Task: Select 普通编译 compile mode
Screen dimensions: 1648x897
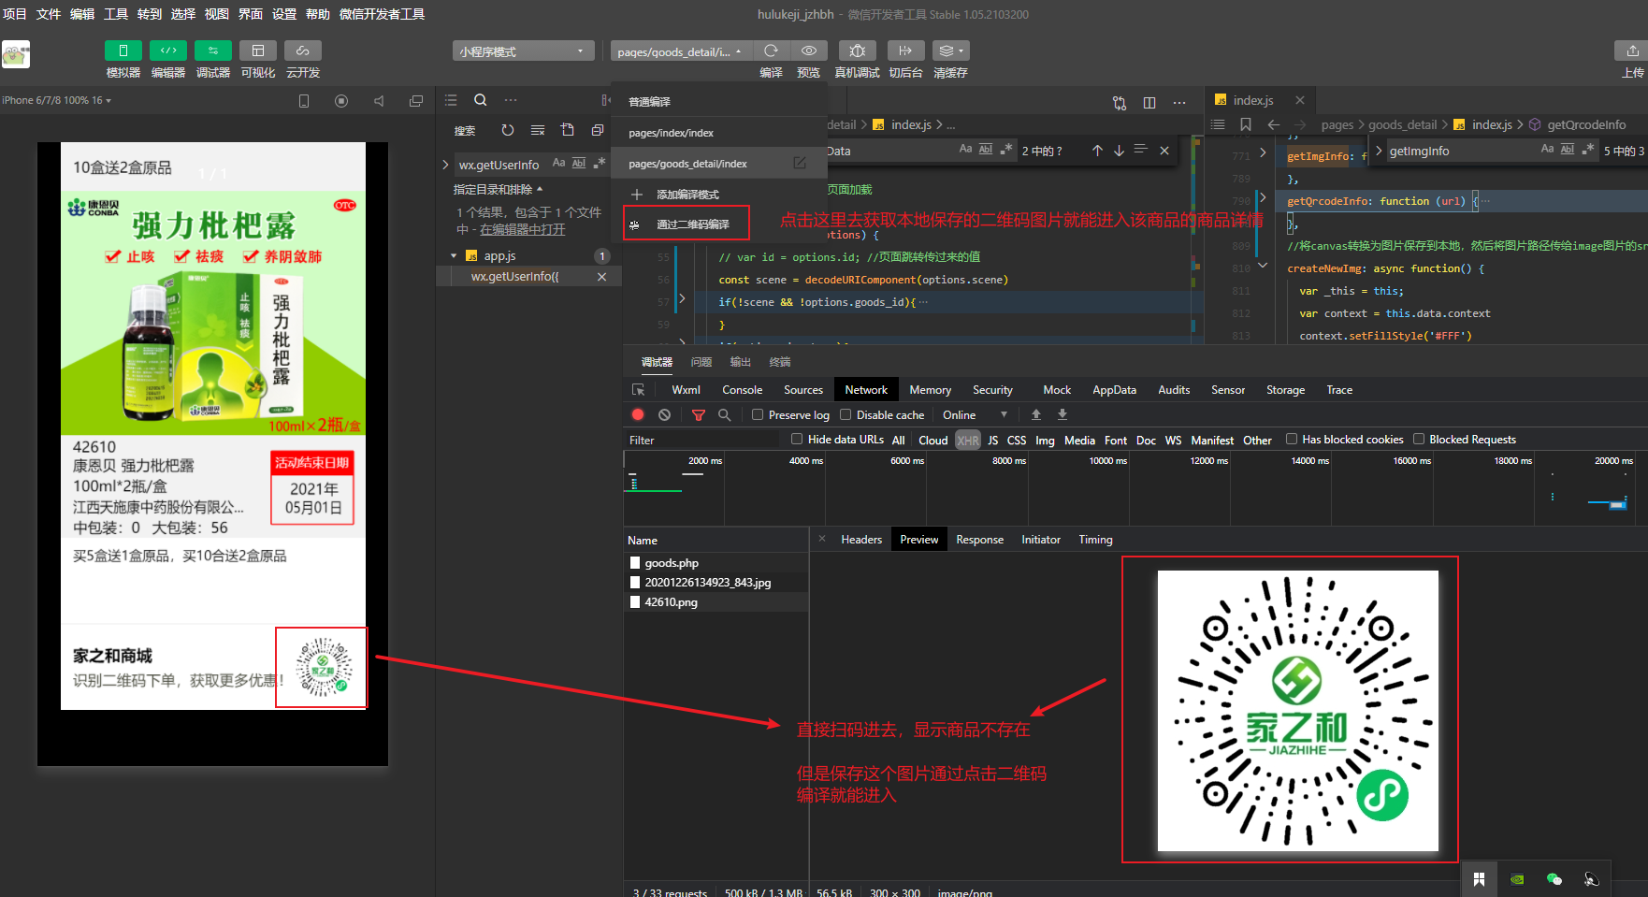Action: click(719, 102)
